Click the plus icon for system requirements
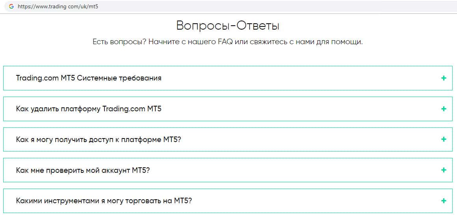 pos(444,78)
